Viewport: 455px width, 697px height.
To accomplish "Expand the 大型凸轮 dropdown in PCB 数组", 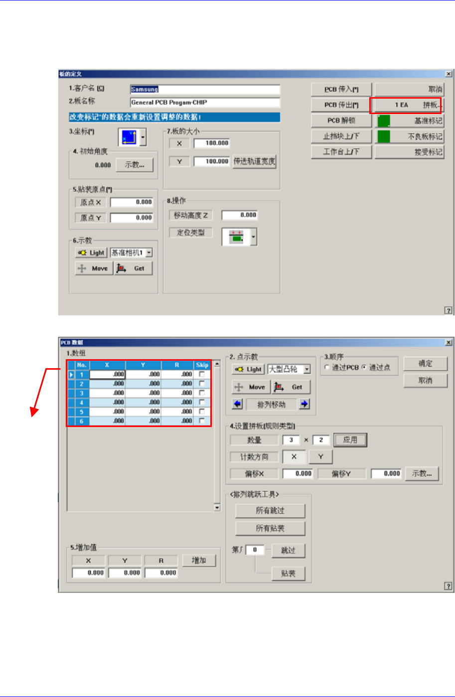I will click(307, 369).
